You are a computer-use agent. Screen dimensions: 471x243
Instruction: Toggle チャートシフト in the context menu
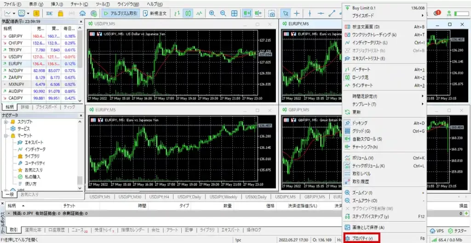click(x=364, y=147)
